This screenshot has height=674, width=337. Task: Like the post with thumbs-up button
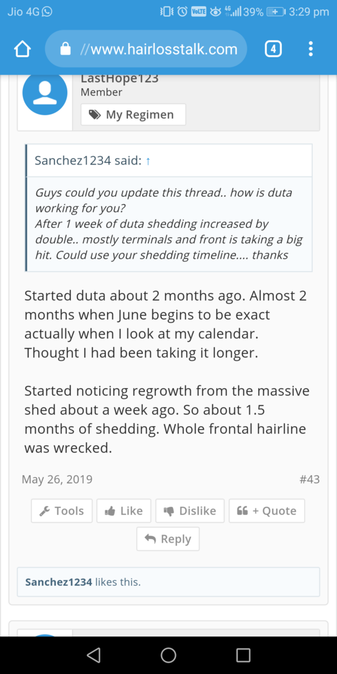(124, 511)
